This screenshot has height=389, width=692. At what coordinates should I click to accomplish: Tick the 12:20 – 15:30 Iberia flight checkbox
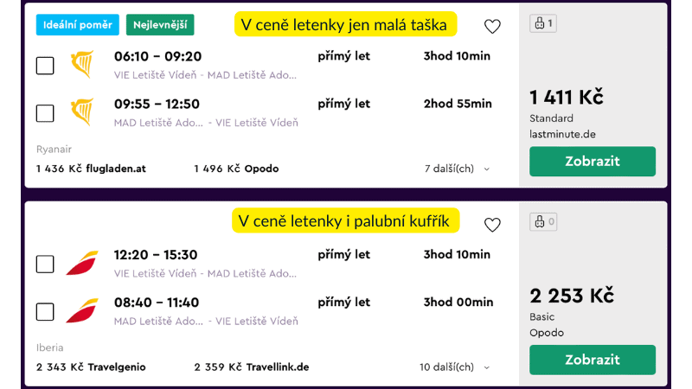(45, 265)
